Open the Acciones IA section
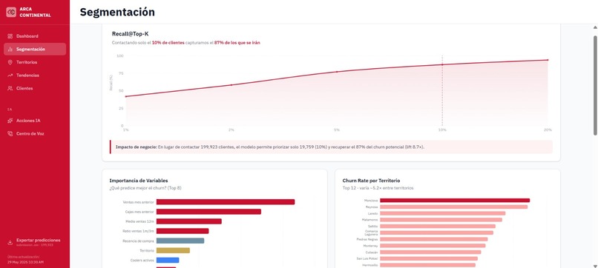This screenshot has width=598, height=268. click(x=35, y=121)
